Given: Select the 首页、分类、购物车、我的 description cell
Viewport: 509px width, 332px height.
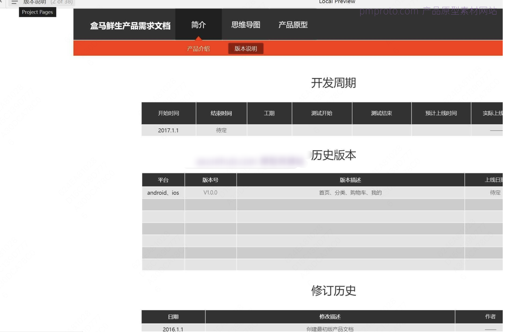Looking at the screenshot, I should (350, 193).
